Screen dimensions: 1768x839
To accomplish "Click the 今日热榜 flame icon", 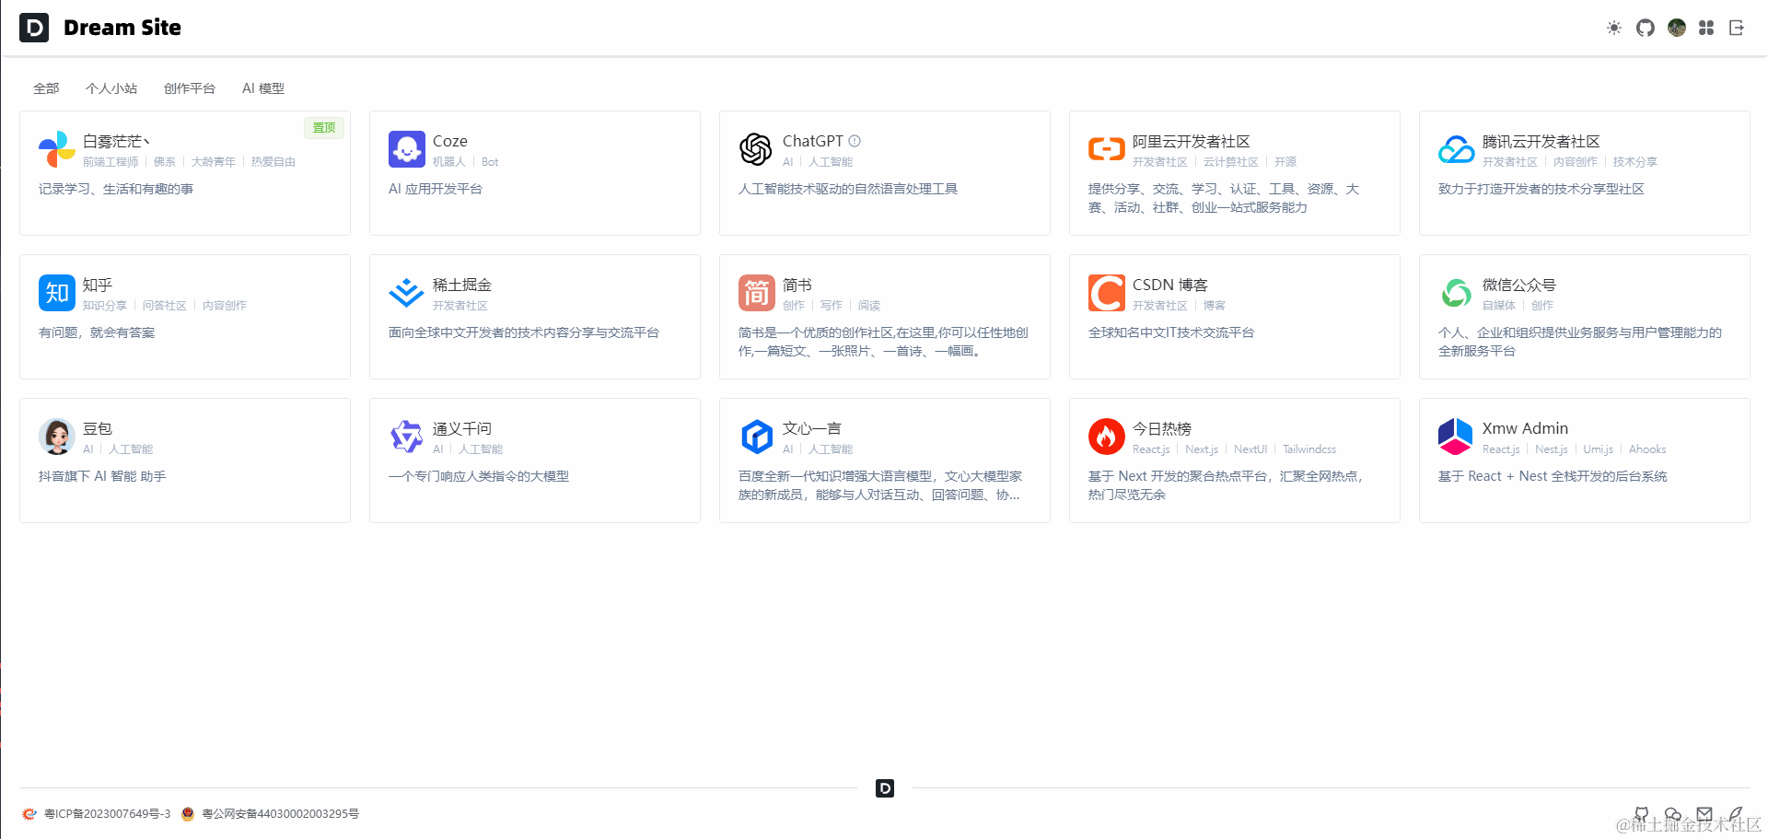I will (1107, 437).
